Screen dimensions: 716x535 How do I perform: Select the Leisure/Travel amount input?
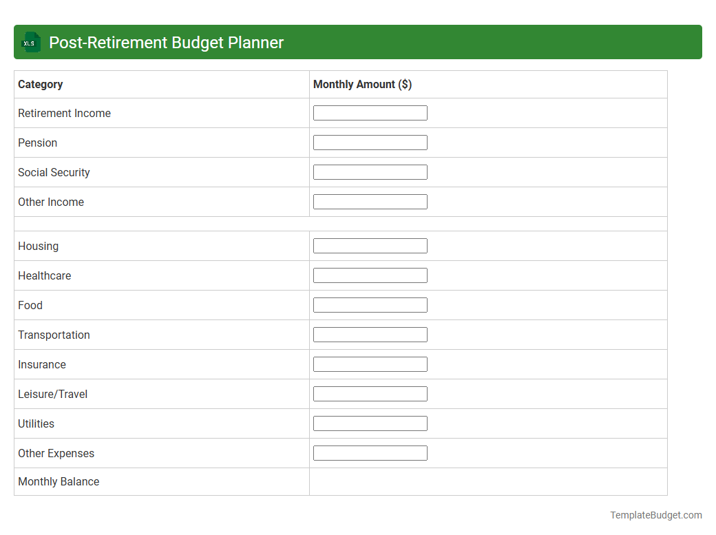click(x=370, y=393)
